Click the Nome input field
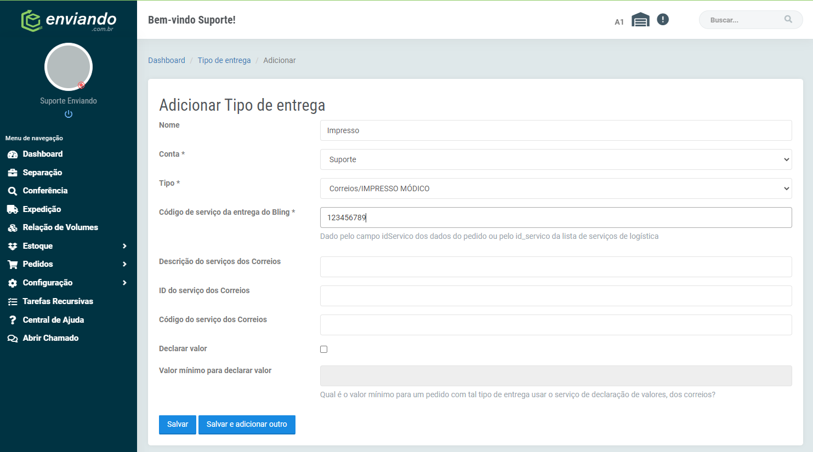 [x=556, y=130]
